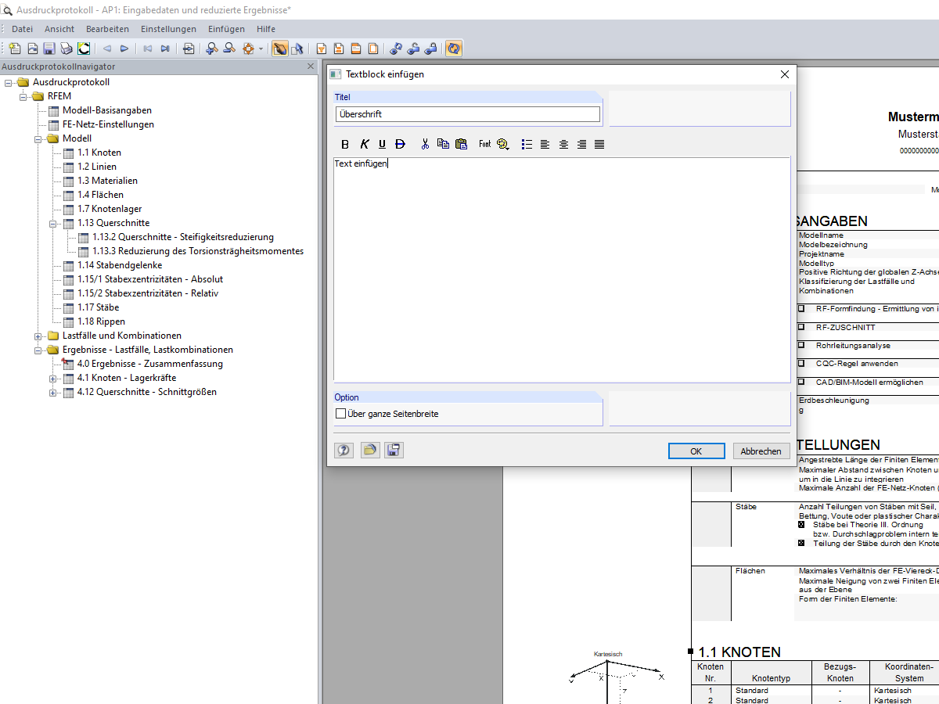Apply underline formatting to the text
Screen dimensions: 939x704
(383, 144)
